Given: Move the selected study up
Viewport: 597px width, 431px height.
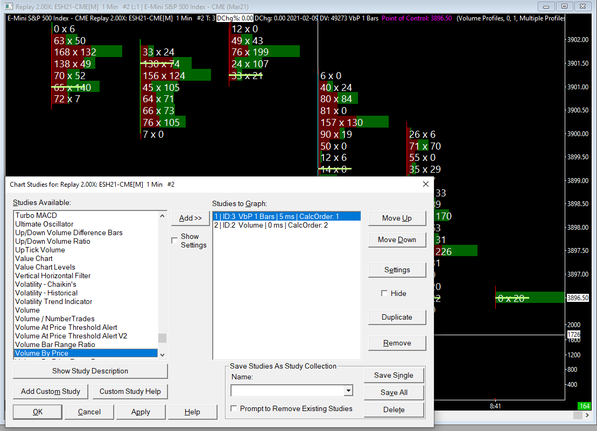Looking at the screenshot, I should point(397,218).
